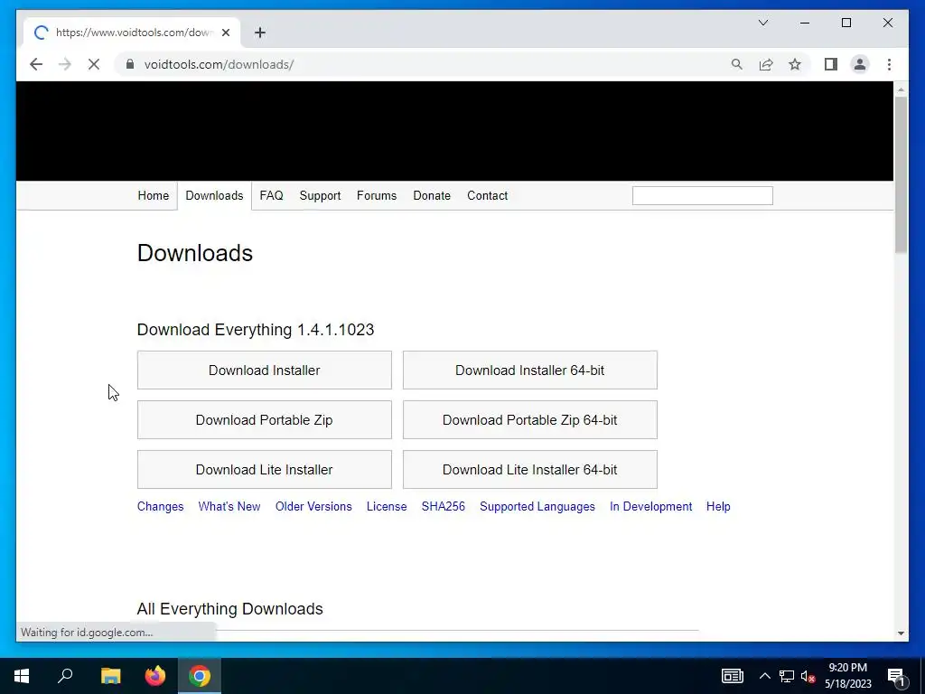The height and width of the screenshot is (694, 925).
Task: View site security lock info
Action: coord(130,64)
